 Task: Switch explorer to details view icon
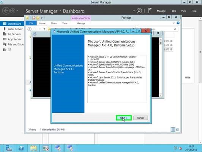(173, 130)
